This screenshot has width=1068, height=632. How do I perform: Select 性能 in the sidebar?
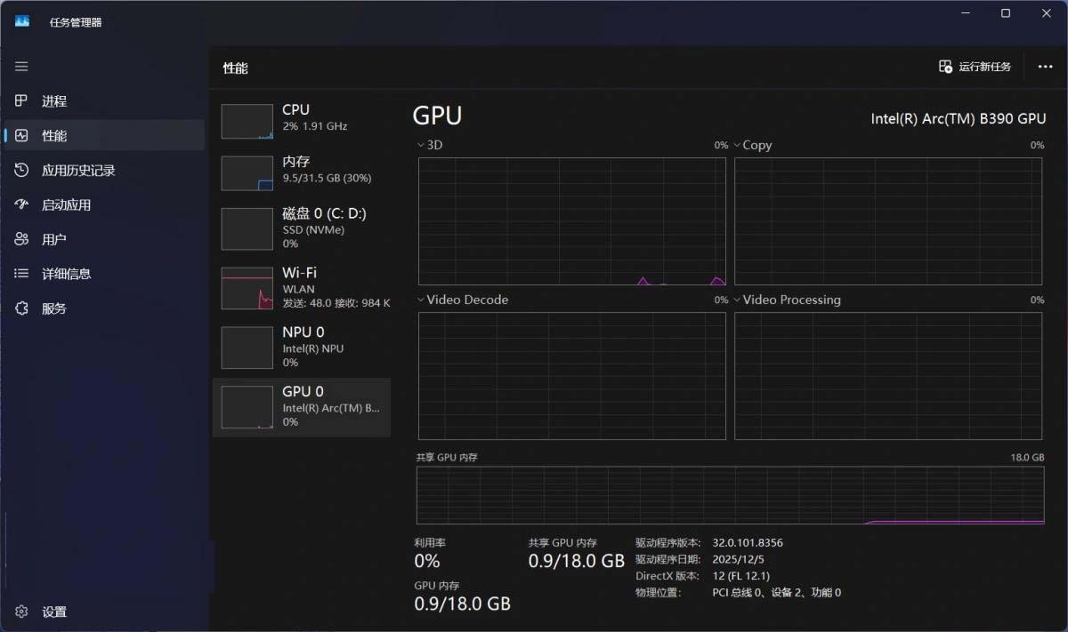pyautogui.click(x=105, y=136)
